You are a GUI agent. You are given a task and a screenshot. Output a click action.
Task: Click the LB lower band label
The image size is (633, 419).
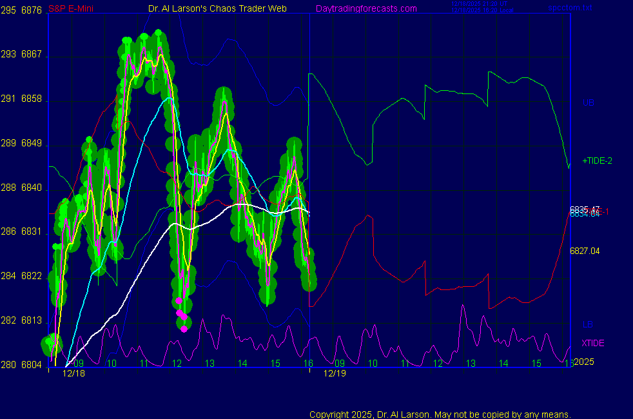click(587, 324)
